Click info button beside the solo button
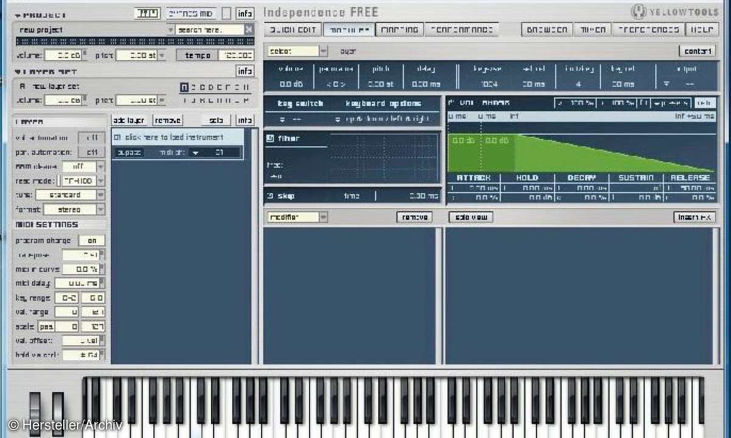731x438 pixels. pyautogui.click(x=245, y=120)
